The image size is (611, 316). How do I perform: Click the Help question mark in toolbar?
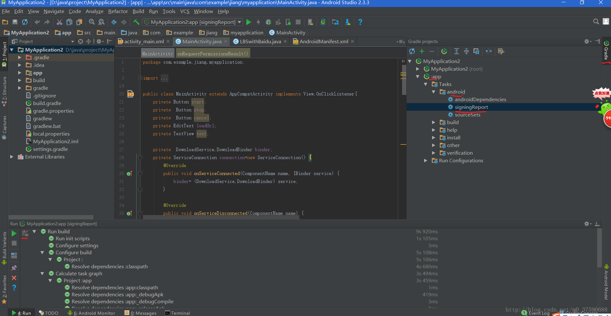(x=360, y=22)
